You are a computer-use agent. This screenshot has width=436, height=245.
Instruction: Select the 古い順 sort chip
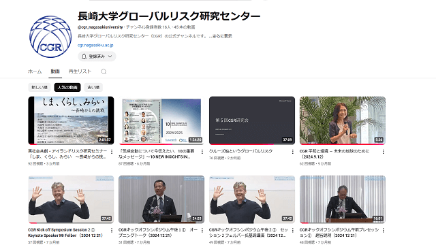93,87
